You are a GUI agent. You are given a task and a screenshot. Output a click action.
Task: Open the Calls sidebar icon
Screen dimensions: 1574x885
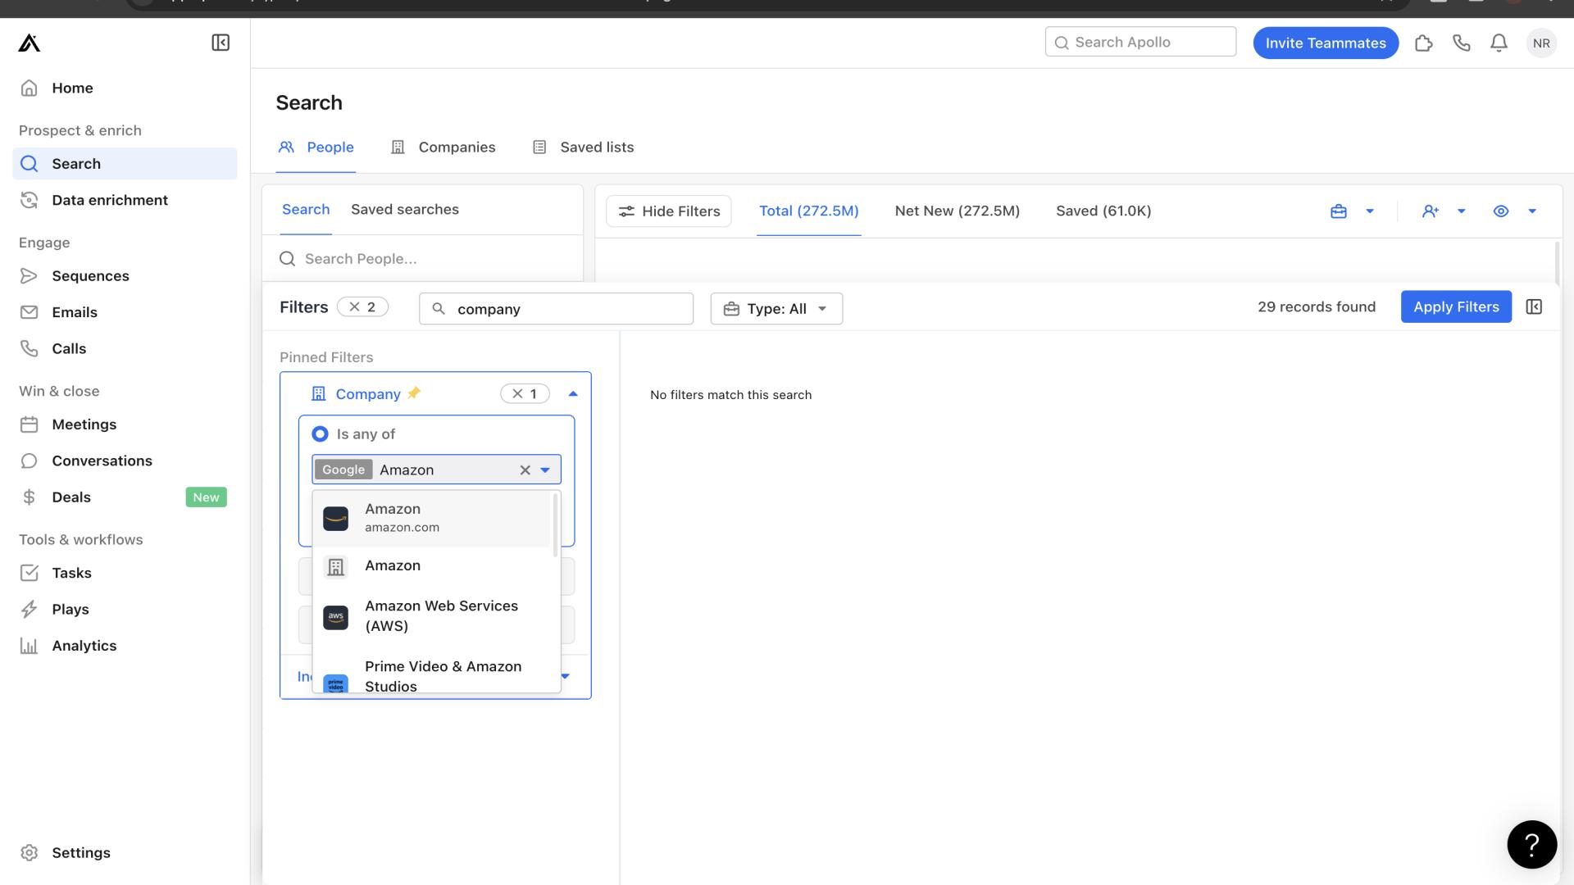[30, 349]
